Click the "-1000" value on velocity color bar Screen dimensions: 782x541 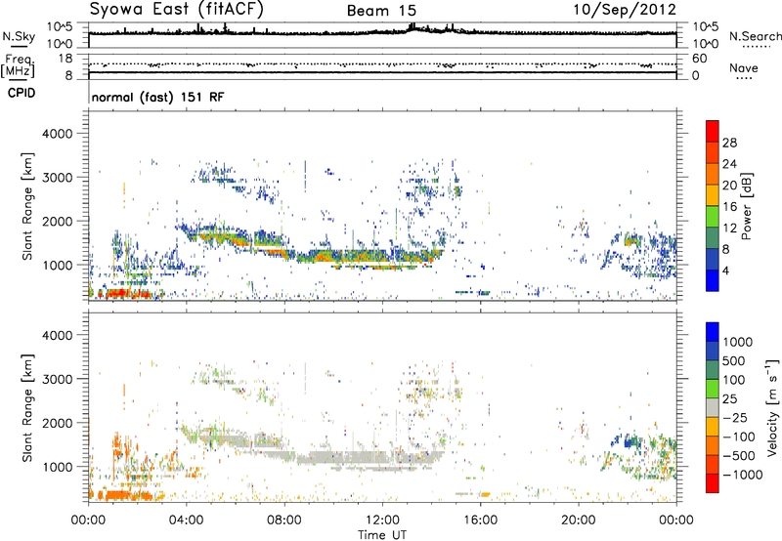(743, 475)
